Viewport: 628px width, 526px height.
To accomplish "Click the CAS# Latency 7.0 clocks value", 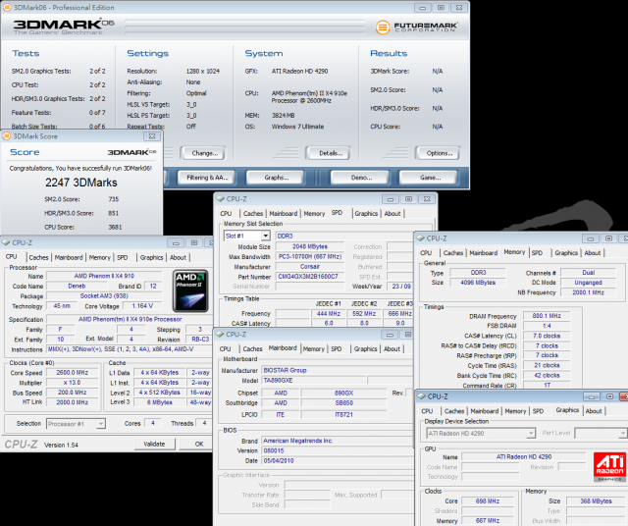I will [x=547, y=336].
